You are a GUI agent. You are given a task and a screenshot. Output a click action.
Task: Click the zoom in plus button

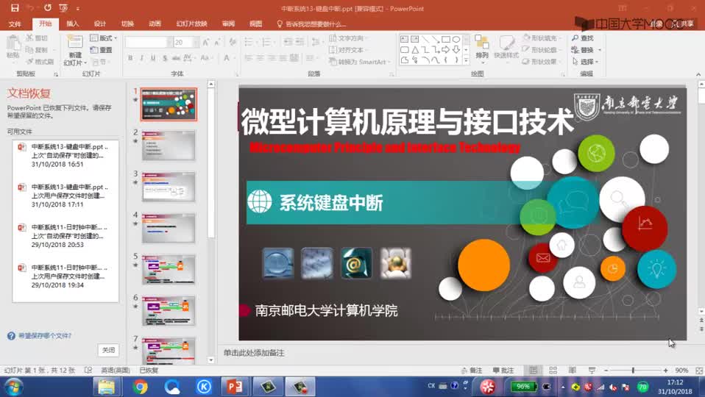coord(665,371)
